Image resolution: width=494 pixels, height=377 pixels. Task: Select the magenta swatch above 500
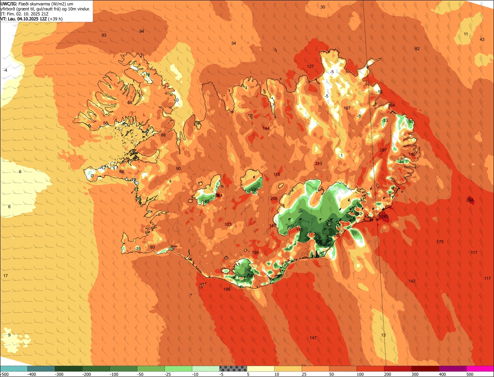coord(480,369)
